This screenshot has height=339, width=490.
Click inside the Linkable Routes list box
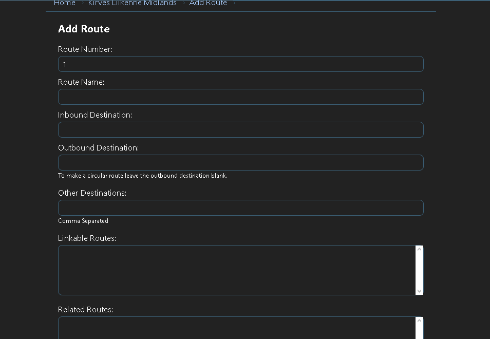[237, 270]
